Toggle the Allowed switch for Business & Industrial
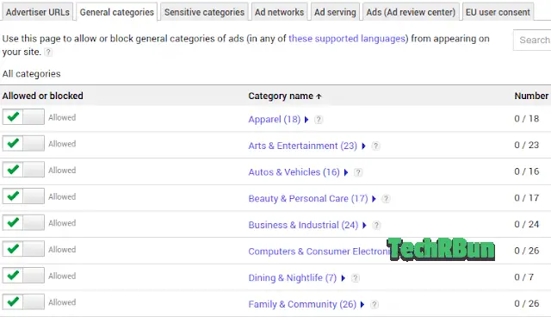551x317 pixels. 23,222
